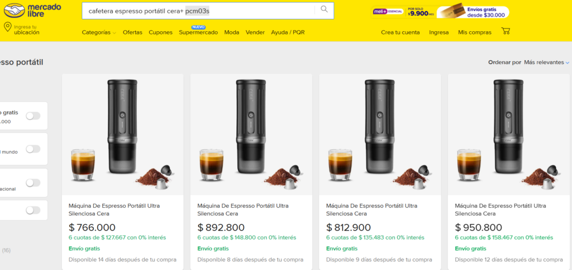Expand the Categorías dropdown

[99, 32]
